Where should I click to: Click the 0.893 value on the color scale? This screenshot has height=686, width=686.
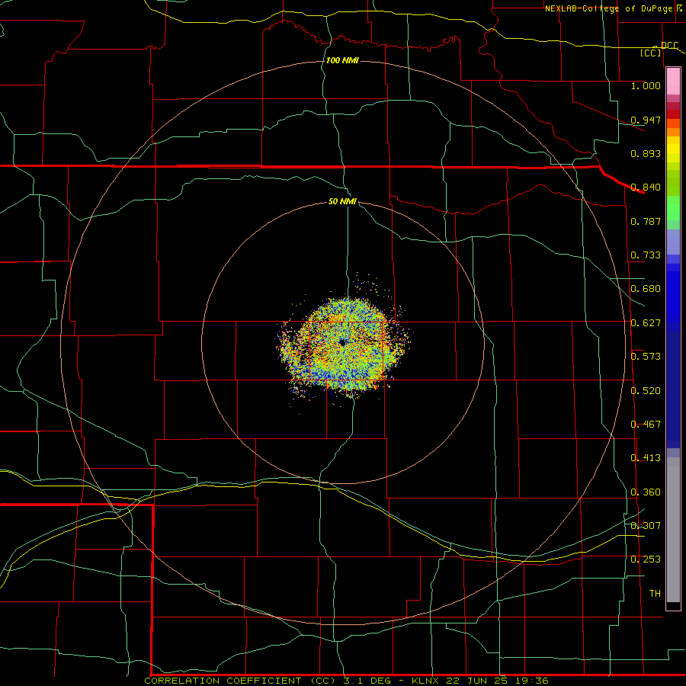pyautogui.click(x=646, y=153)
